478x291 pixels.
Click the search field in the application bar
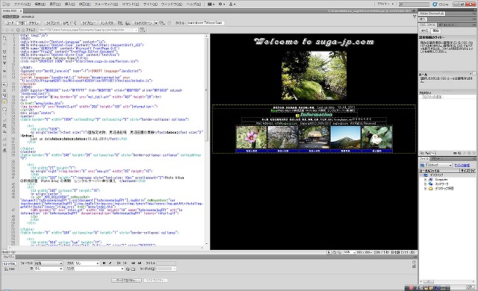(x=413, y=4)
